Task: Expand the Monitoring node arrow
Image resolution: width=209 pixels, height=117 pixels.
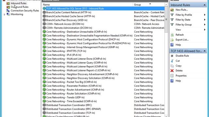Action: point(5,14)
